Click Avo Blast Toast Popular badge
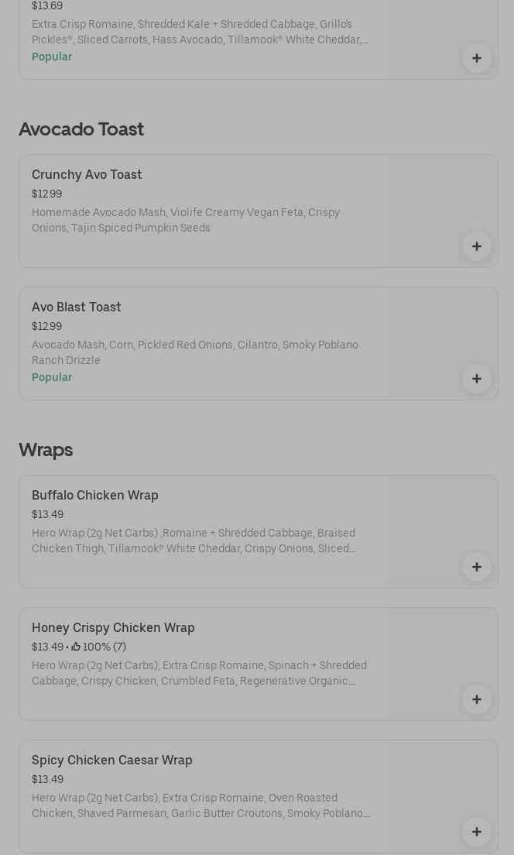514x855 pixels. [x=52, y=377]
